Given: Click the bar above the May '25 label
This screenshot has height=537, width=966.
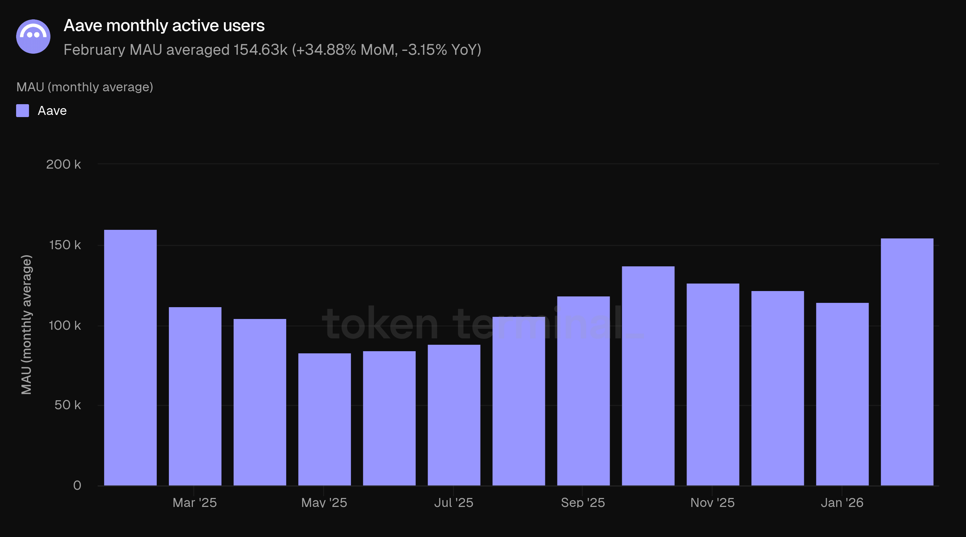Looking at the screenshot, I should tap(325, 419).
